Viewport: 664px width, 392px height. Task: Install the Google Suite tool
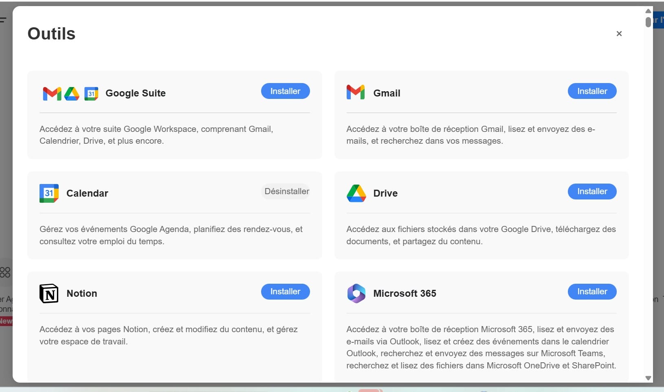pos(285,91)
